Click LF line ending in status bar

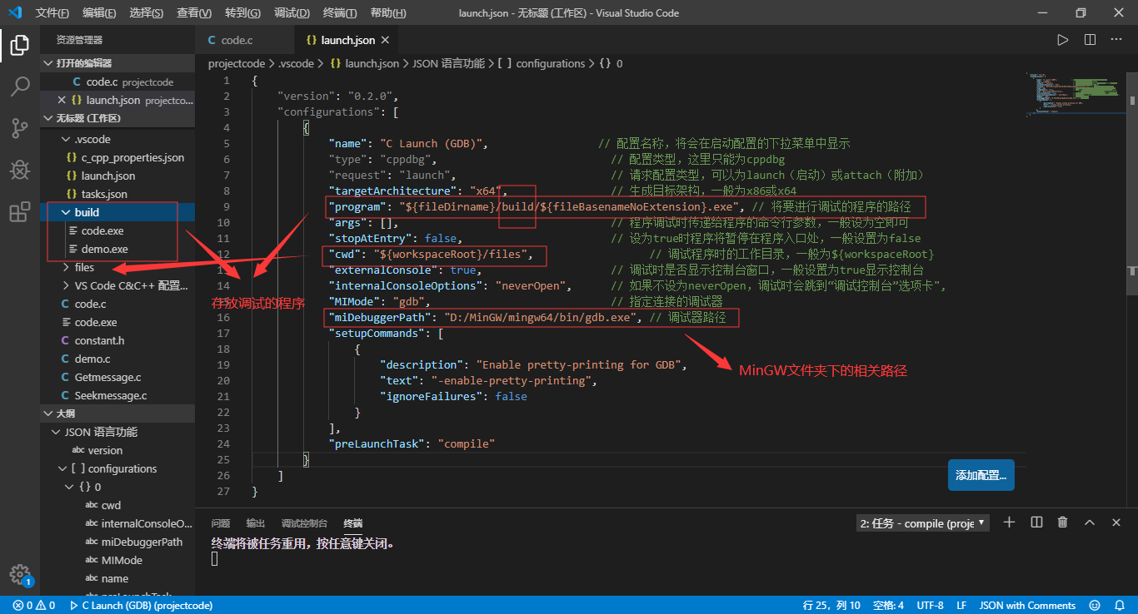pyautogui.click(x=961, y=606)
